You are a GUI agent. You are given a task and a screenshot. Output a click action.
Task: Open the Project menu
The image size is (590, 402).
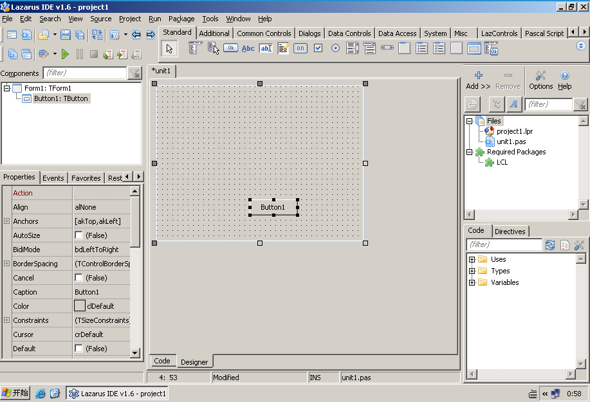point(130,19)
